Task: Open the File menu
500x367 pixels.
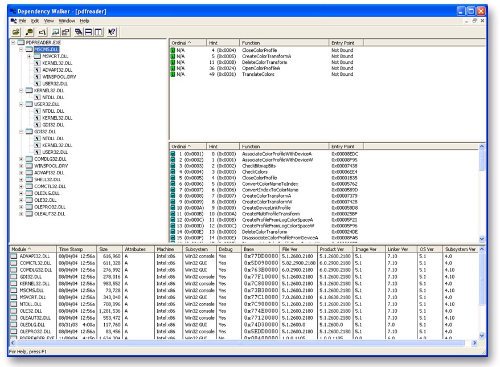Action: (x=23, y=21)
